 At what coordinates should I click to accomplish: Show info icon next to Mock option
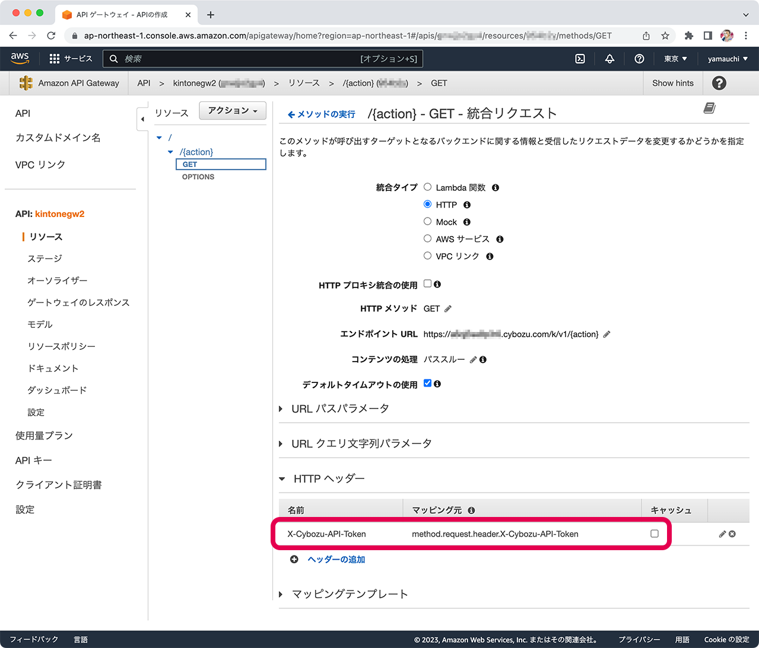(x=467, y=222)
